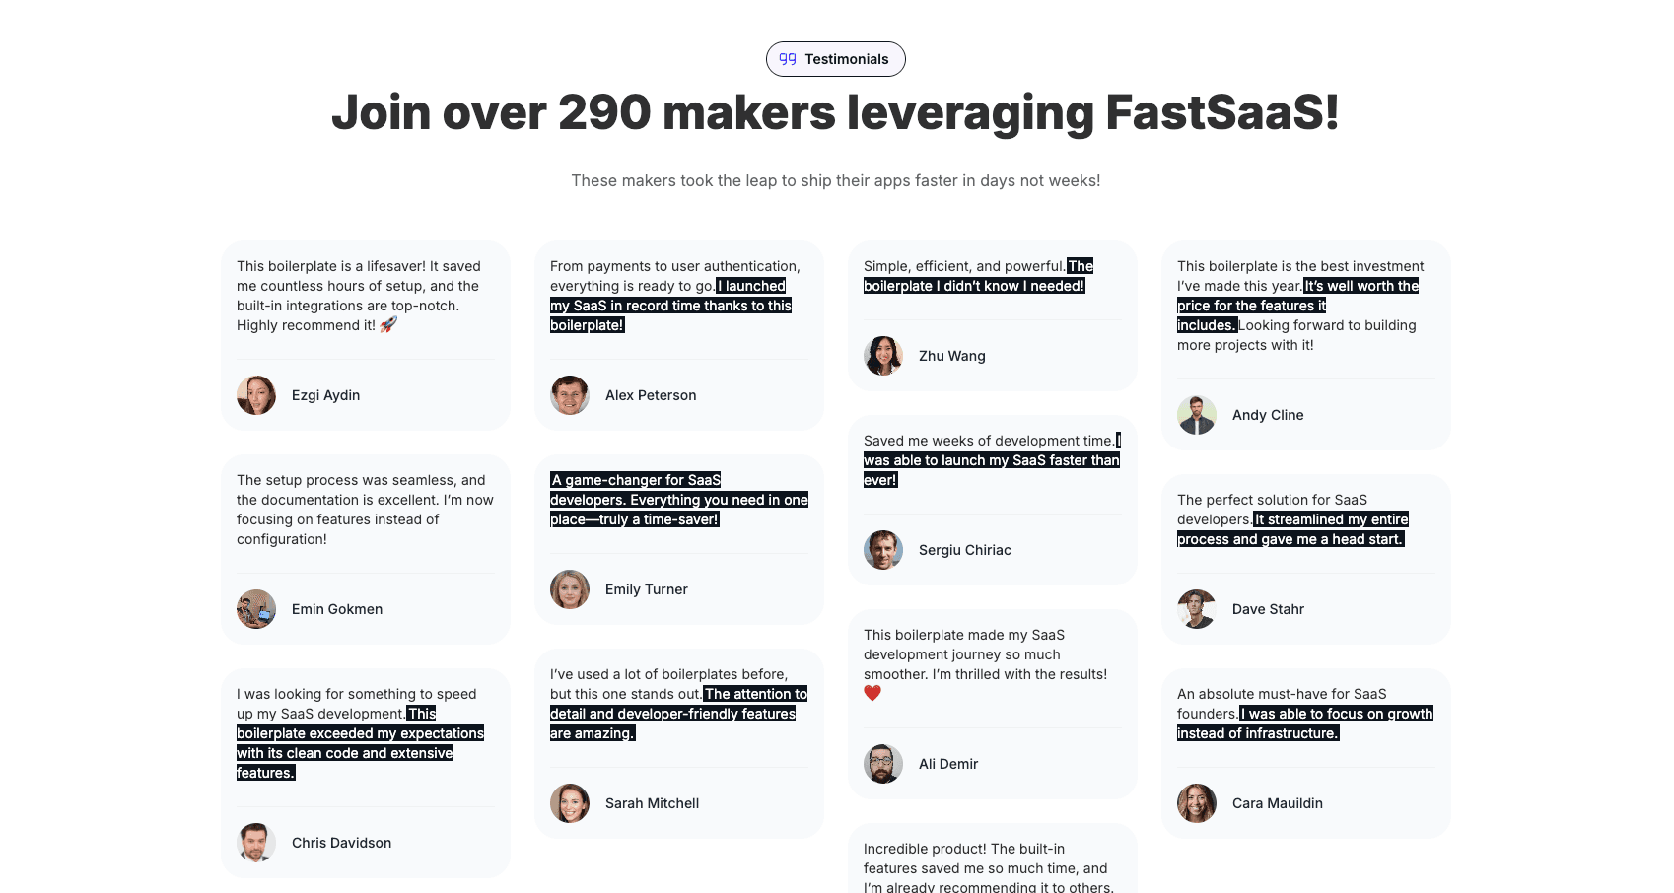Click the "Join over 290 makers" heading
Image resolution: width=1674 pixels, height=893 pixels.
click(835, 112)
